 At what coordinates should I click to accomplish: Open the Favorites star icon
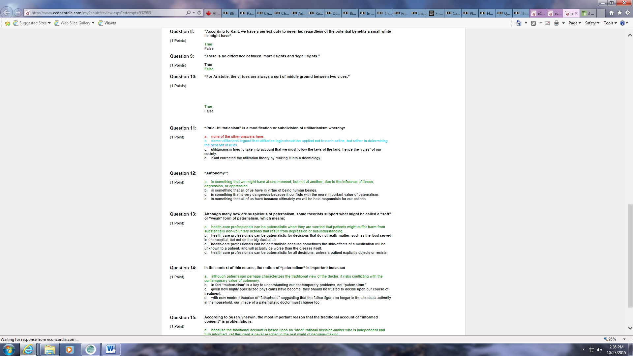tap(619, 13)
